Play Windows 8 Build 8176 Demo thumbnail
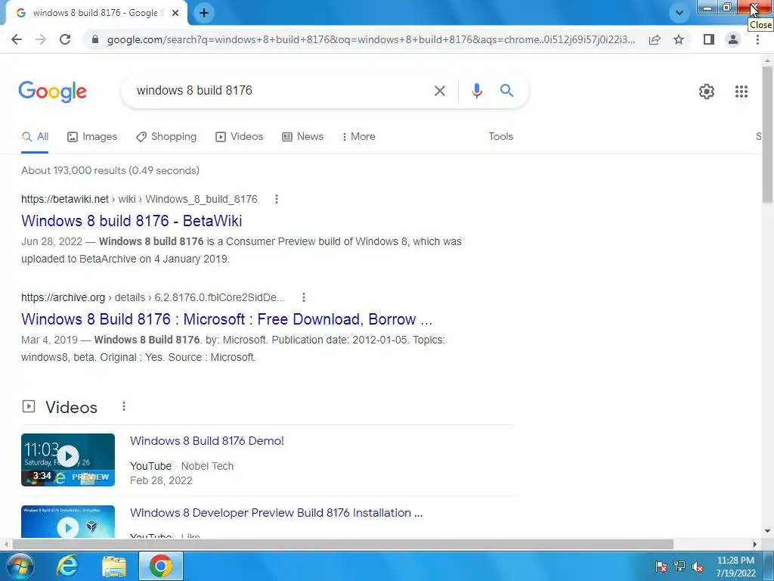The height and width of the screenshot is (581, 774). tap(68, 460)
